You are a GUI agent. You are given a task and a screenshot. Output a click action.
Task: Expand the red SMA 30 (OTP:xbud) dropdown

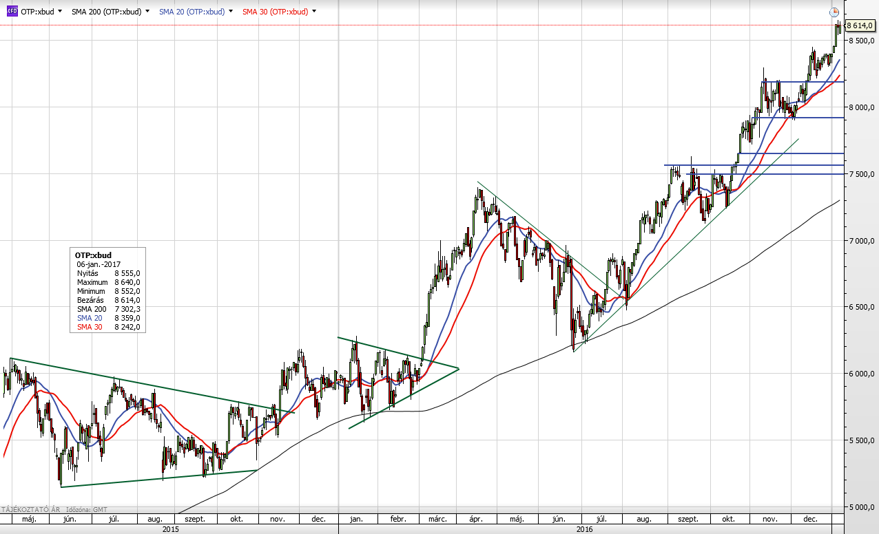(314, 12)
